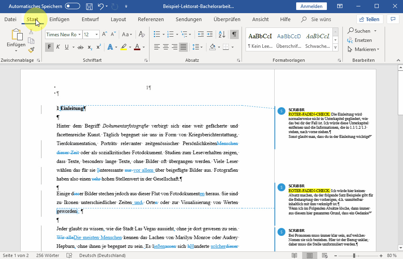
Task: Apply bullet list formatting
Action: 157,34
